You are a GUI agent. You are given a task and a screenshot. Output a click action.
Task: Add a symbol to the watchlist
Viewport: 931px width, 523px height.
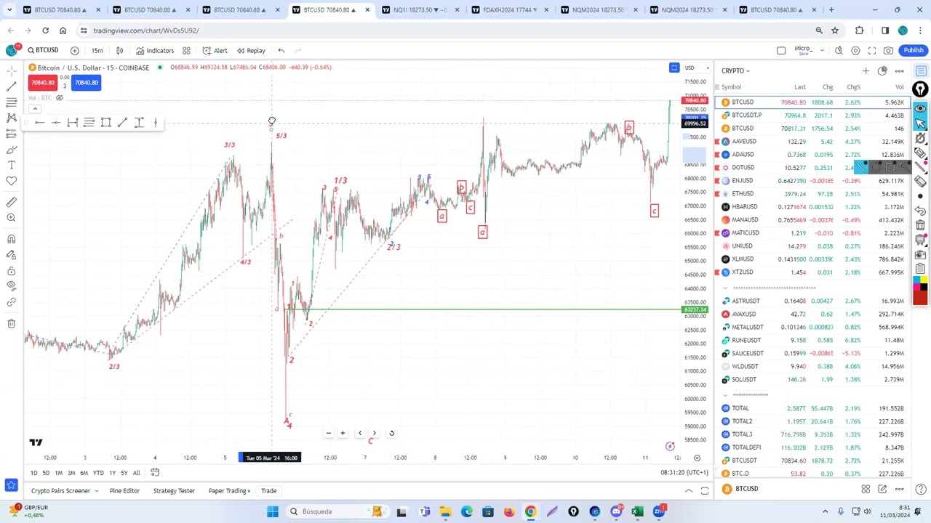[x=866, y=70]
